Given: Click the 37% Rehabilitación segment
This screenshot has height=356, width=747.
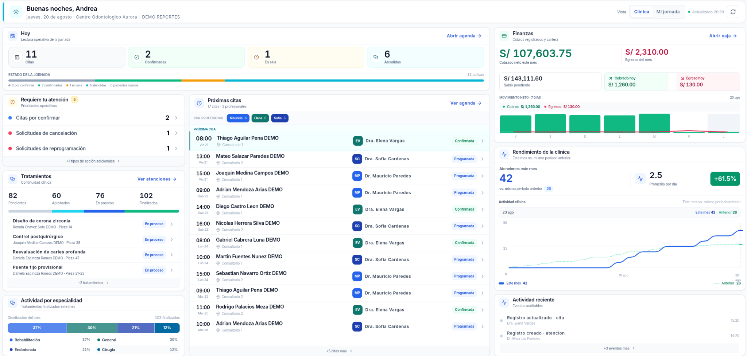Looking at the screenshot, I should click(x=37, y=328).
